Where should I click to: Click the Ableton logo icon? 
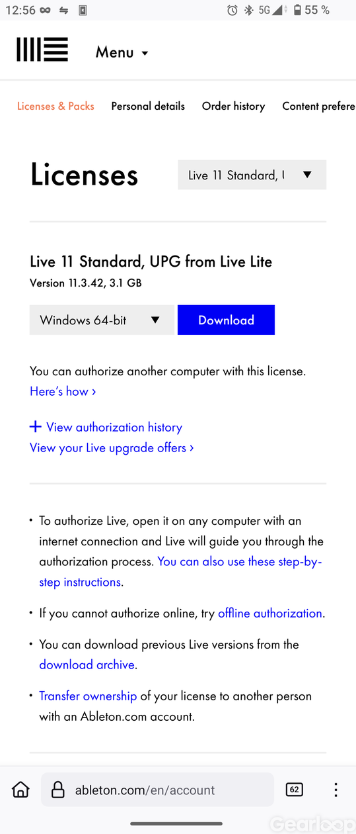(42, 50)
